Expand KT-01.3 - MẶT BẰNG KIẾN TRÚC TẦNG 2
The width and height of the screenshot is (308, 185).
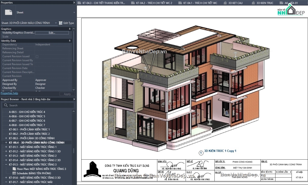(6, 156)
